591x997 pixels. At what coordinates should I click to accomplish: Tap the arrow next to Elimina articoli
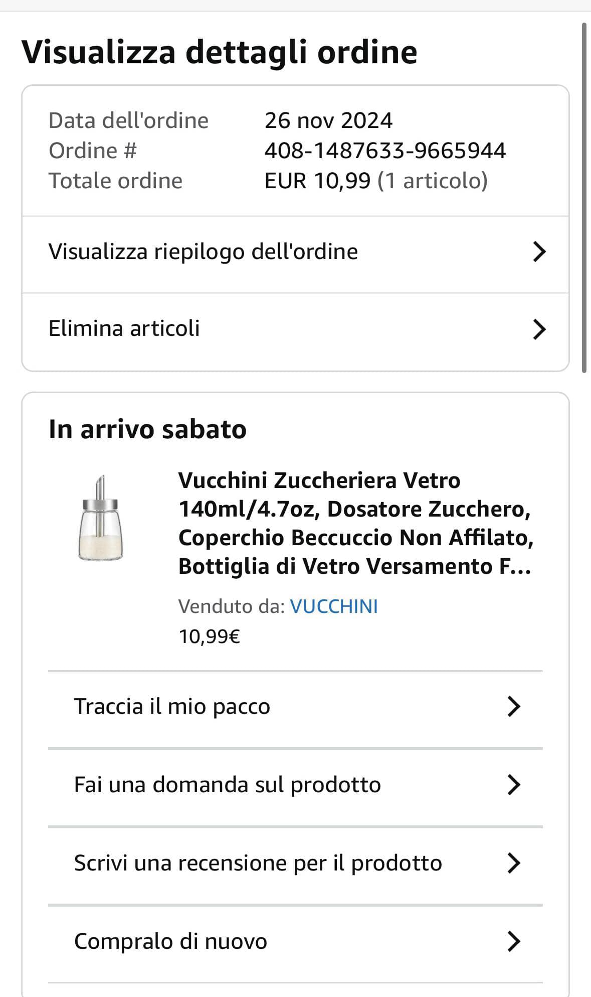[539, 329]
